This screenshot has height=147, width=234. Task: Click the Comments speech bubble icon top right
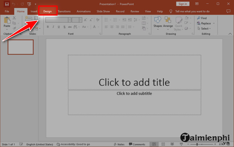(228, 11)
